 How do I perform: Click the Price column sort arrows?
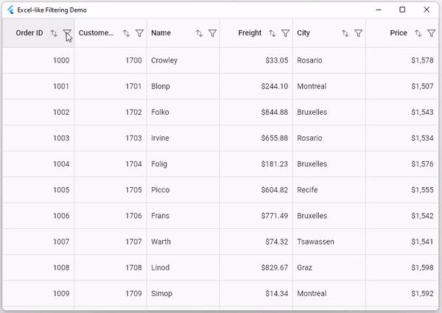pyautogui.click(x=418, y=33)
